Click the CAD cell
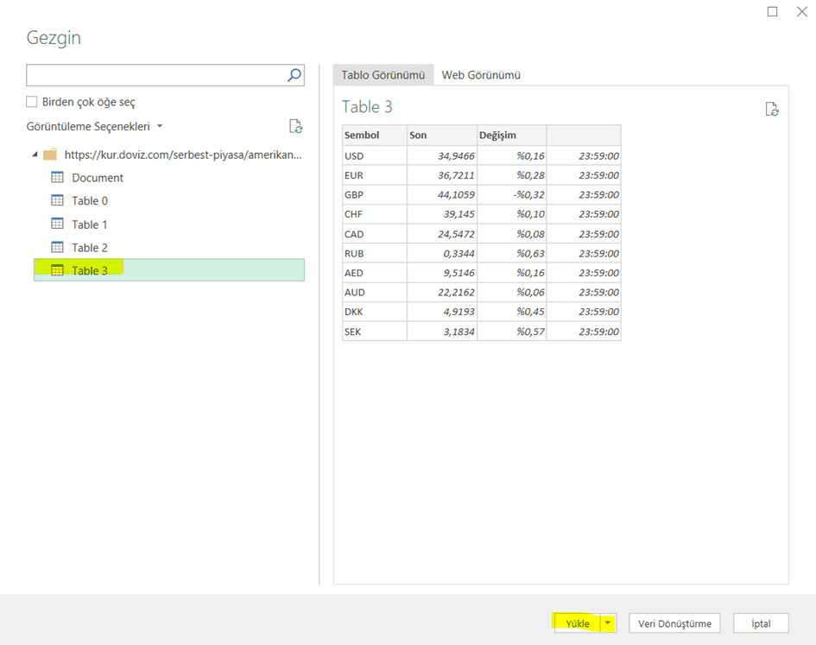Viewport: 816px width, 645px height. click(x=375, y=234)
